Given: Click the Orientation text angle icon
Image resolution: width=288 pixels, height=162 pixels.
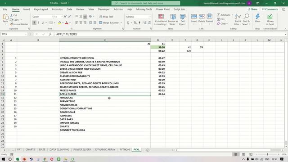Looking at the screenshot, I should tap(90, 17).
